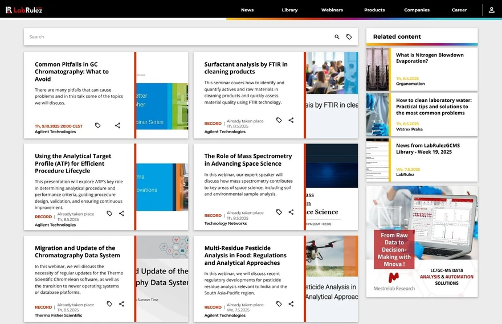The height and width of the screenshot is (324, 502).
Task: Click RECORD label on Migration and Update card
Action: pos(43,307)
